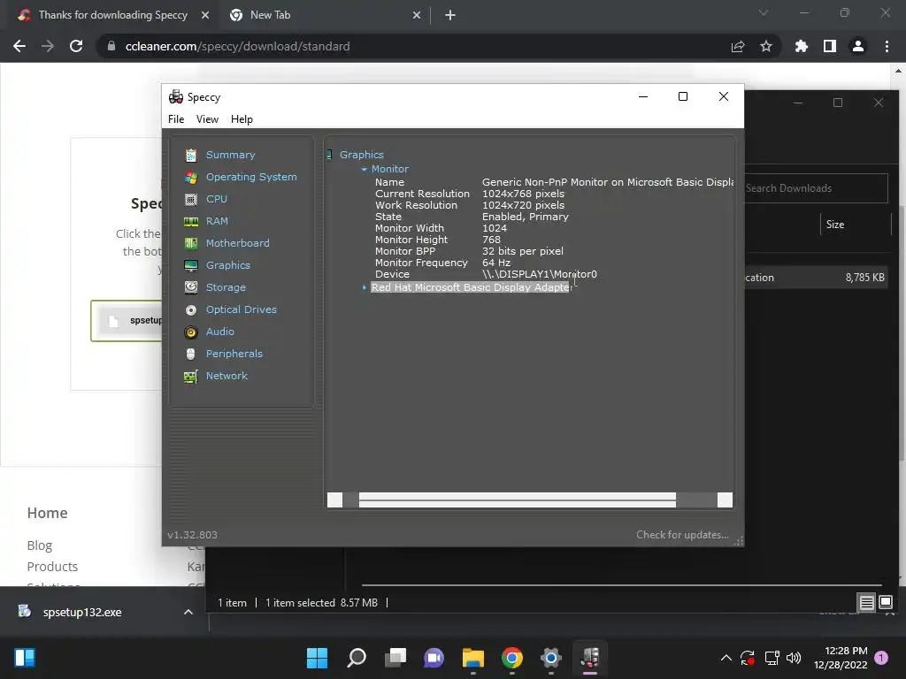Screen dimensions: 906x679
Task: Open the Motherboard section icon
Action: [x=191, y=244]
